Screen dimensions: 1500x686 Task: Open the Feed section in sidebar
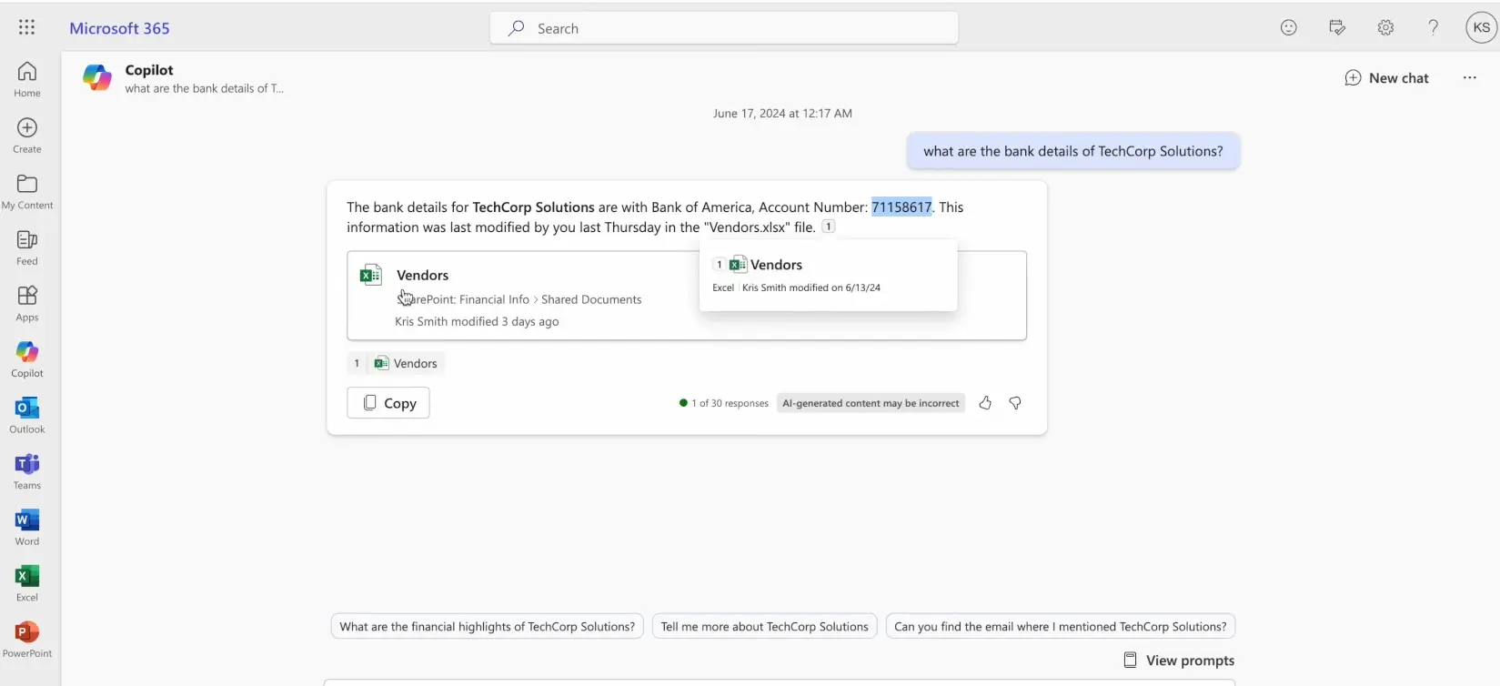point(27,247)
